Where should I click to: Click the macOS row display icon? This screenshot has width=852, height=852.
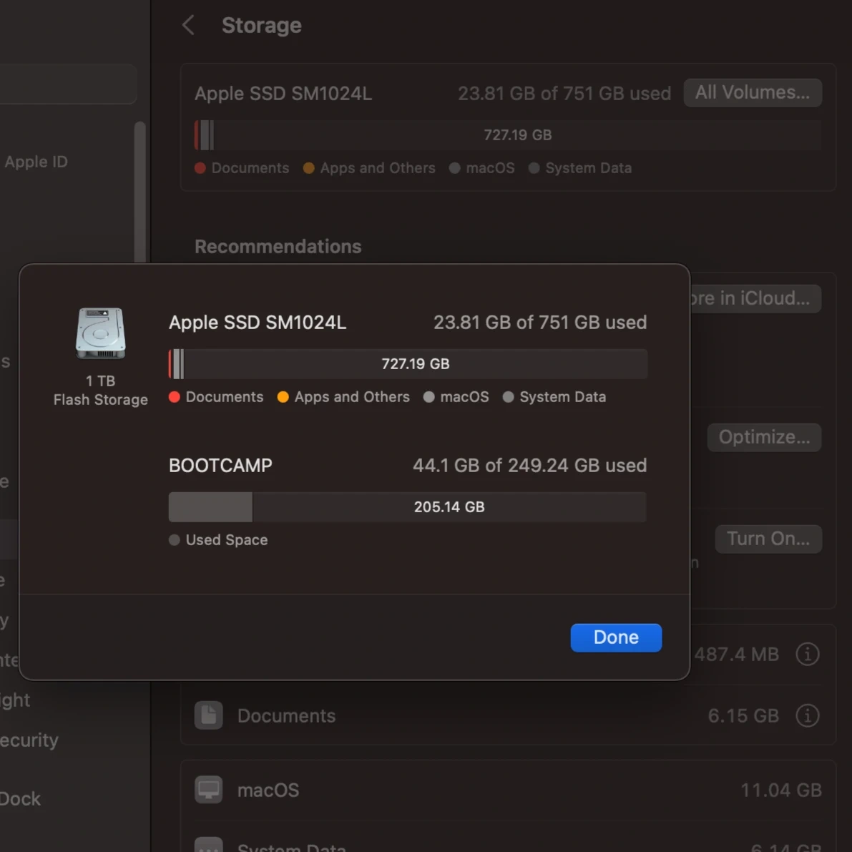[x=209, y=790]
